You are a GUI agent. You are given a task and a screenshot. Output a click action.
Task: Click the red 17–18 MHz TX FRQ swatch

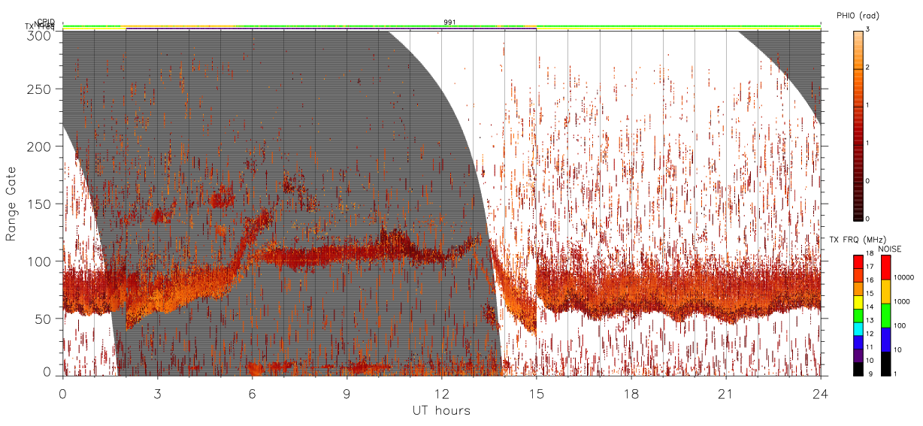click(858, 262)
